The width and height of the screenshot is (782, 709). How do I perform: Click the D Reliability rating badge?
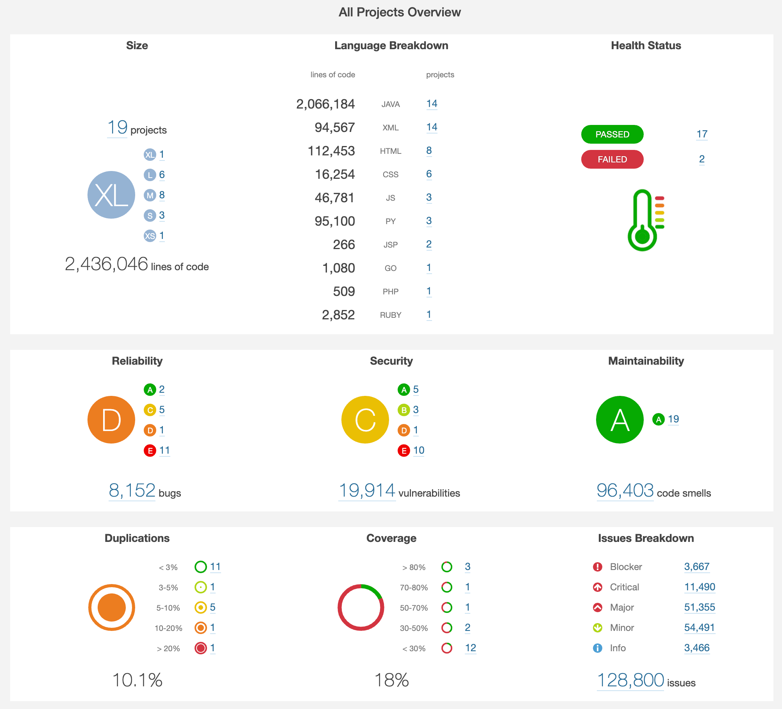pos(111,420)
